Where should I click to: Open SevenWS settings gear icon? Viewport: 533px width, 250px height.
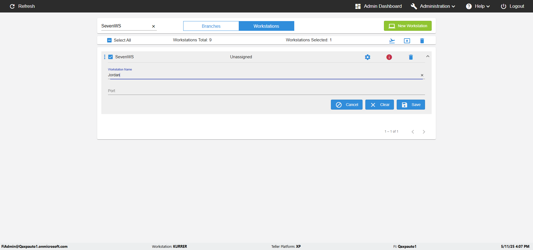coord(368,57)
